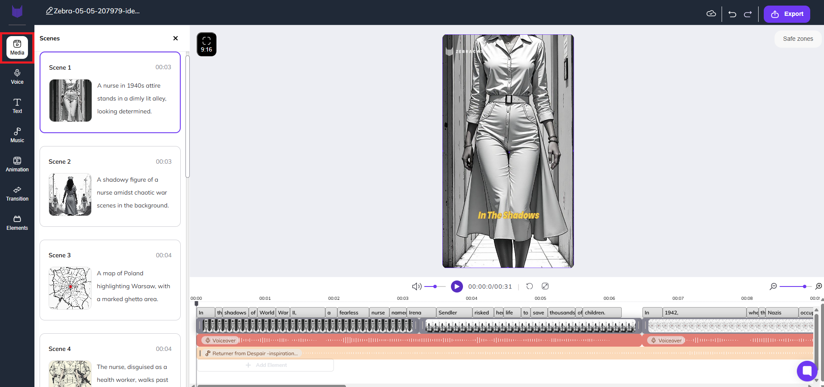
Task: Play the video preview
Action: [x=457, y=286]
